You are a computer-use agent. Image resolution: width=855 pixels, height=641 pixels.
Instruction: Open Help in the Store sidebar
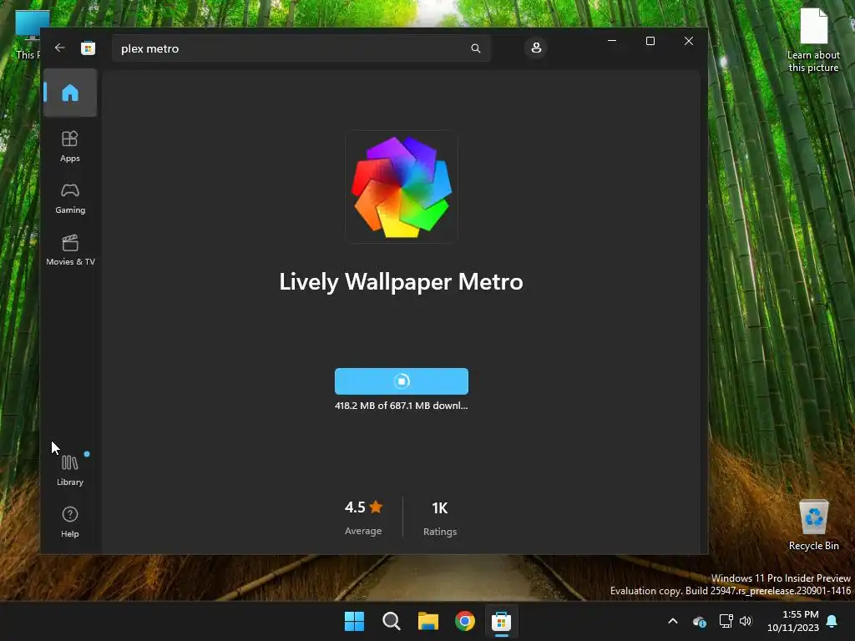70,522
